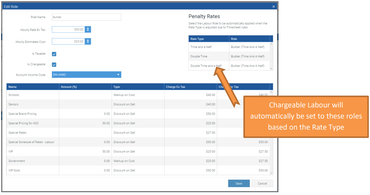This screenshot has height=195, width=370.
Task: Click the Hourly Estimated Cost field
Action: point(68,41)
